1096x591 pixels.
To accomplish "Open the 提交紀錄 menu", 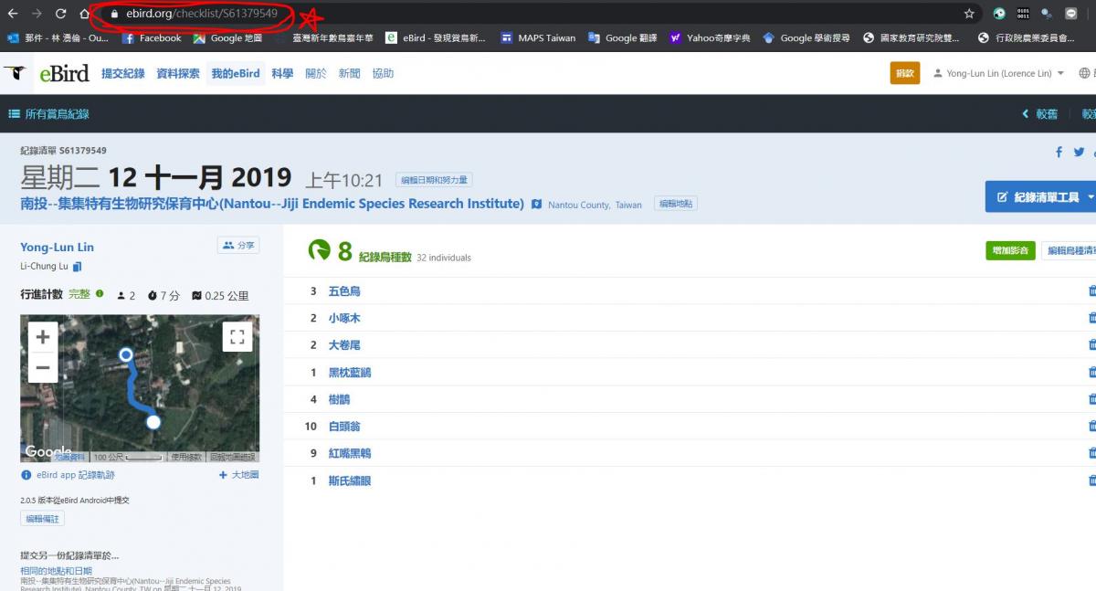I will coord(123,74).
